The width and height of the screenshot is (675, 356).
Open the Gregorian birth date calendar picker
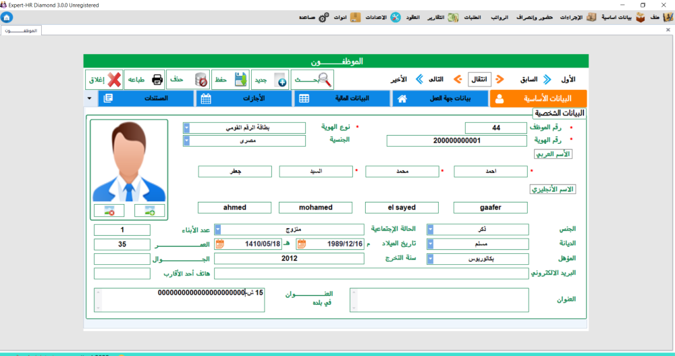tap(302, 244)
